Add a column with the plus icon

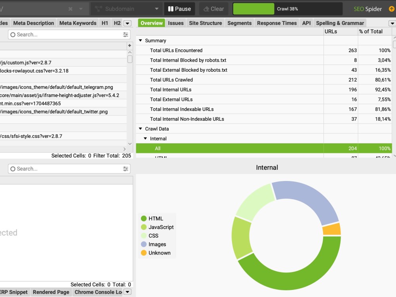(129, 46)
